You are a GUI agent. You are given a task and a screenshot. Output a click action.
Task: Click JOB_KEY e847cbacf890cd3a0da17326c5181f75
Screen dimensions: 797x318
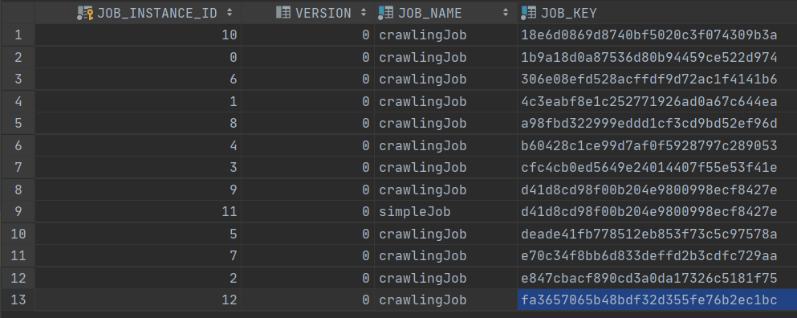click(x=657, y=279)
